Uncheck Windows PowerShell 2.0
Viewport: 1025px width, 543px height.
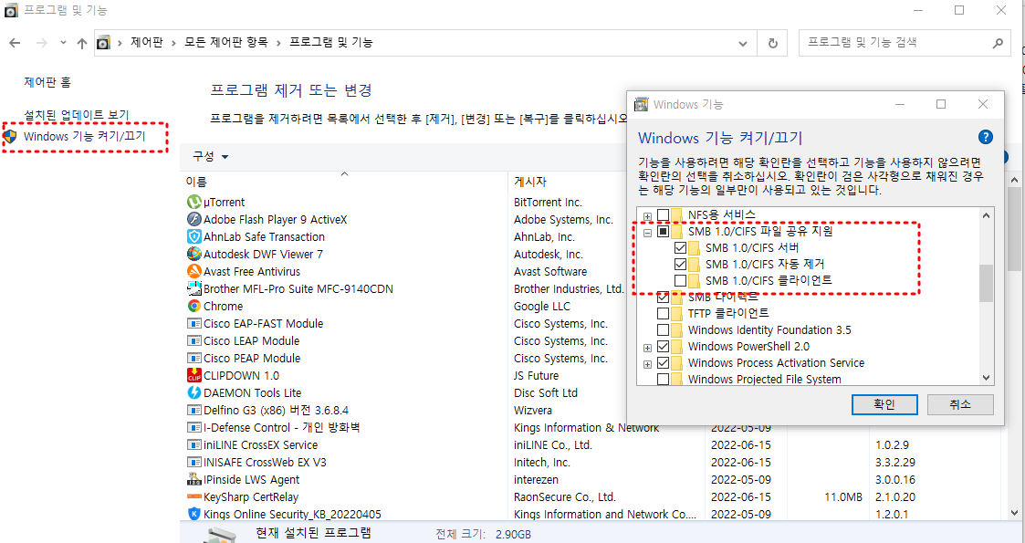pos(663,346)
